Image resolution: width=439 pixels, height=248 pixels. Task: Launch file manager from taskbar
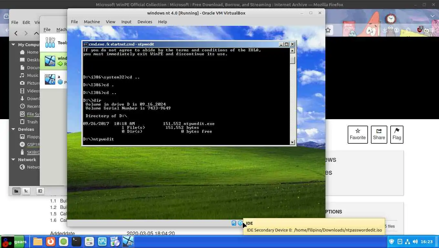38,242
